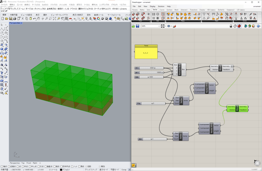Viewport: 262px width, 171px height.
Task: Expand the eye preview settings dropdown arrow
Action: [x=171, y=26]
